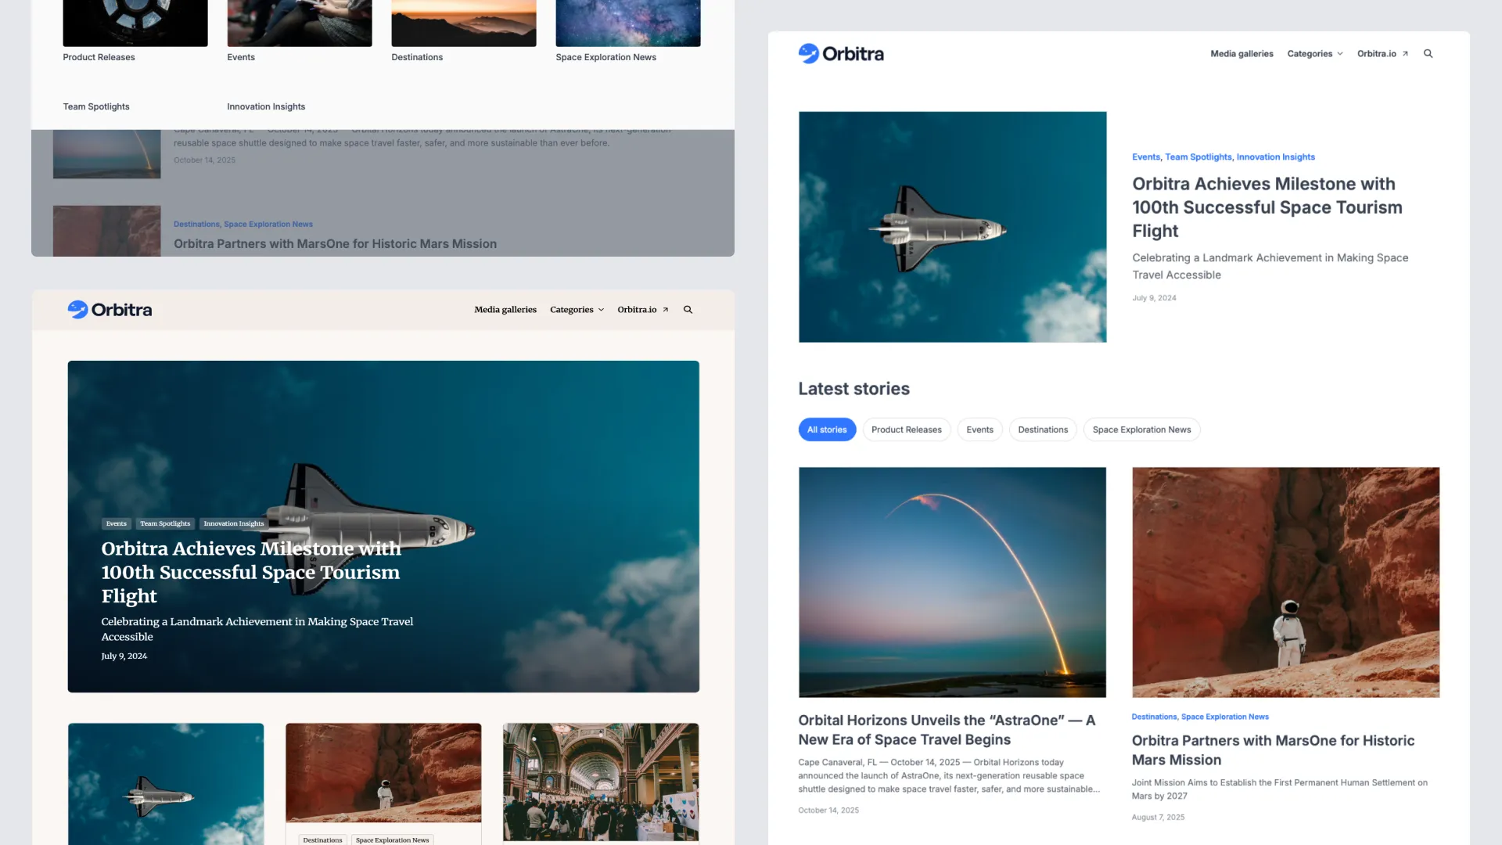The width and height of the screenshot is (1502, 845).
Task: Click the Orbitra logo in the right header
Action: (x=841, y=53)
